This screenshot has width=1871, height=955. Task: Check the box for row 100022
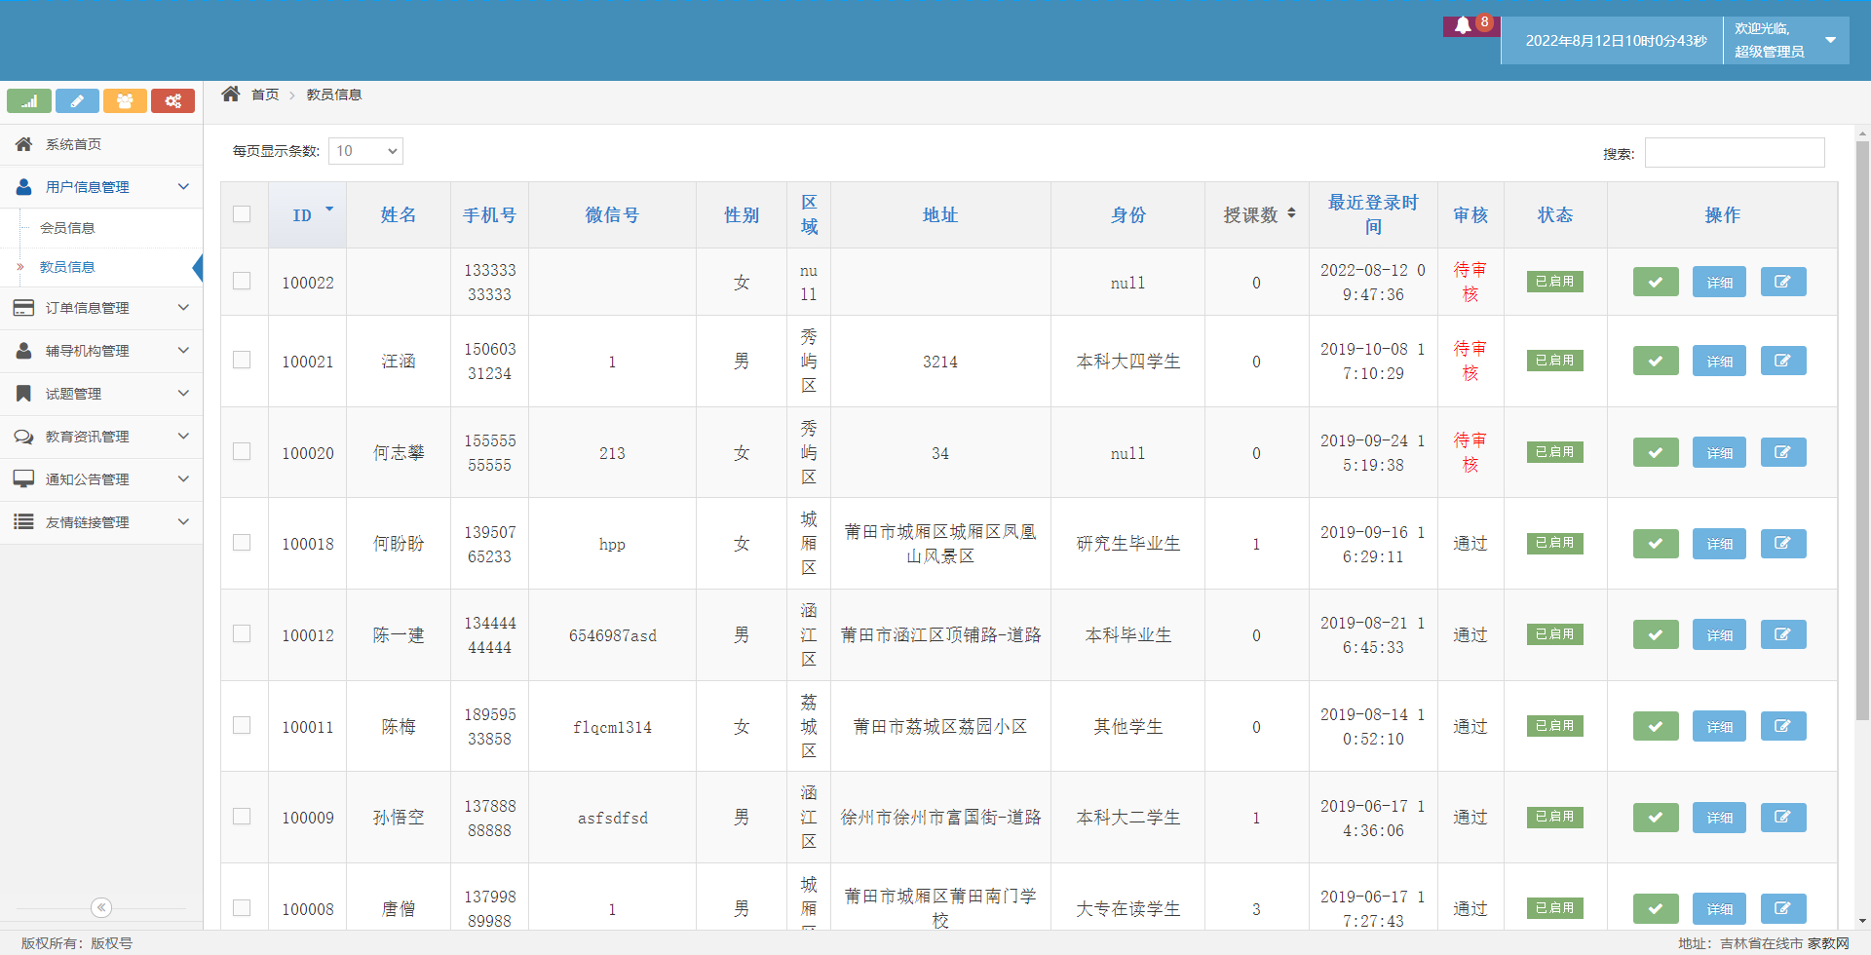(242, 281)
